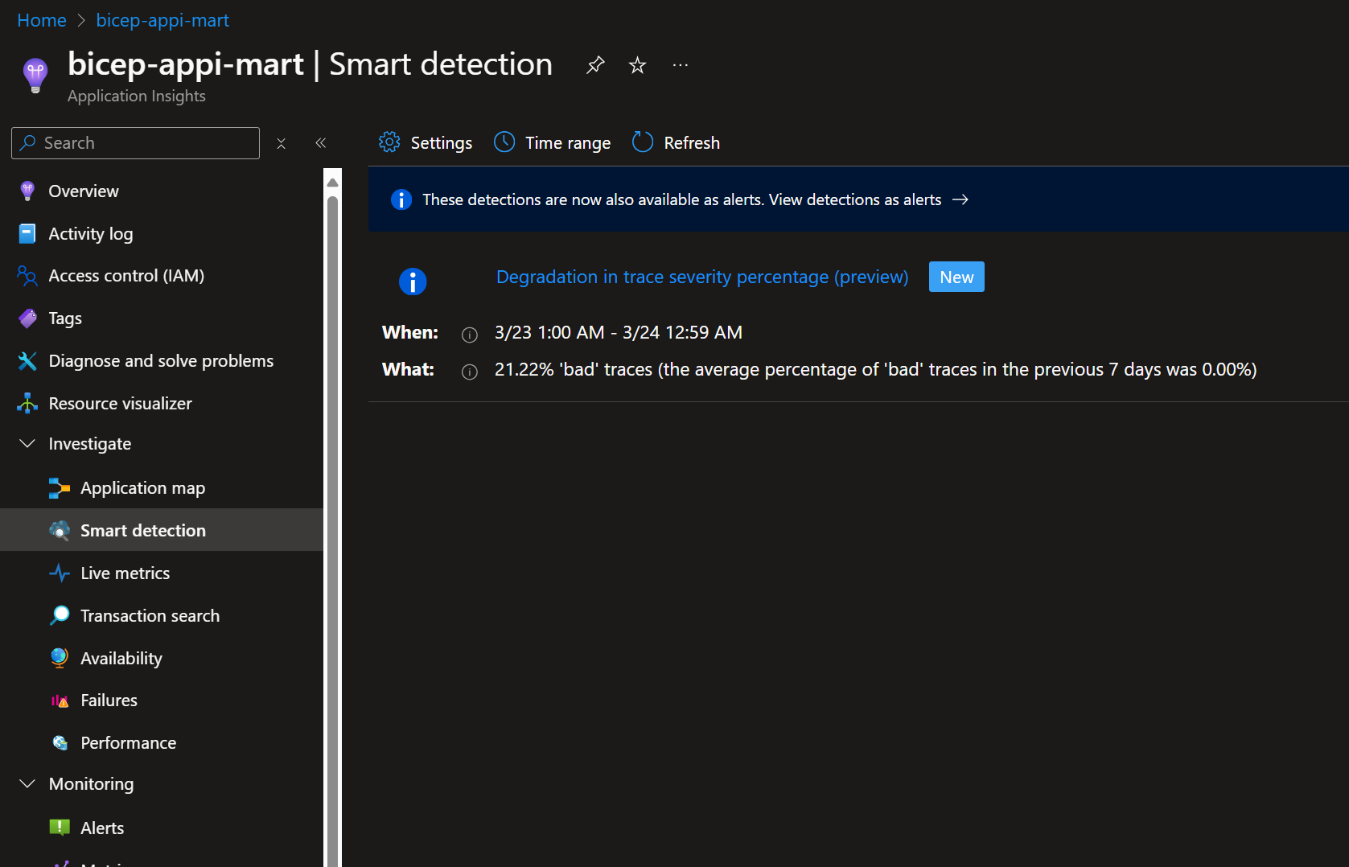Click the Alerts green exclamation icon
The width and height of the screenshot is (1349, 867).
coord(60,828)
